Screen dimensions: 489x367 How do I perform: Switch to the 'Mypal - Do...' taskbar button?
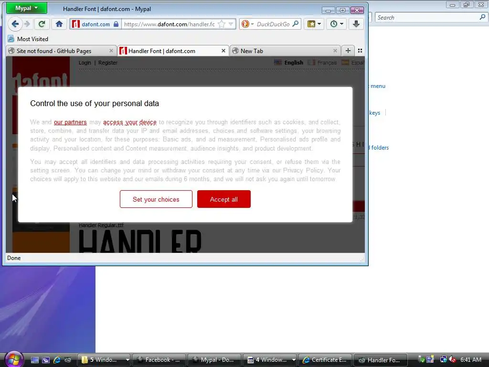pos(214,360)
